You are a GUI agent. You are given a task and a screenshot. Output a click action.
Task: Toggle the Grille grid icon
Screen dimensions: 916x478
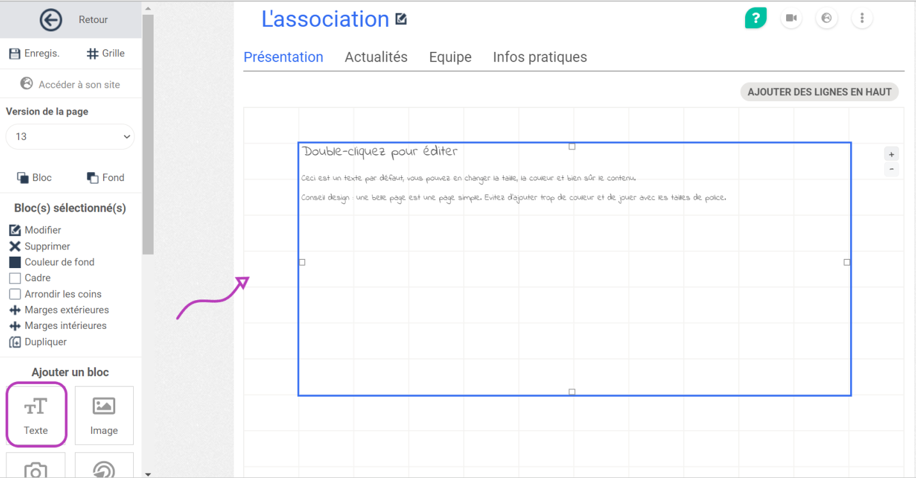pyautogui.click(x=93, y=54)
